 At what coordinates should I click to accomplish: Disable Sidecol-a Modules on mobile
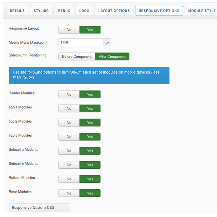69,151
